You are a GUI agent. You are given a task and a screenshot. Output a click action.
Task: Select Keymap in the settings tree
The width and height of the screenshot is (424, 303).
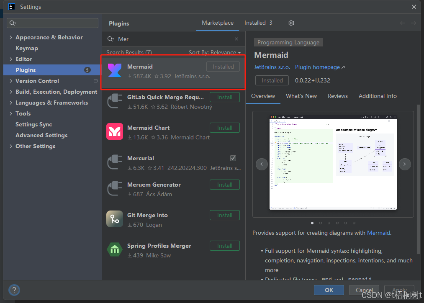pos(27,49)
